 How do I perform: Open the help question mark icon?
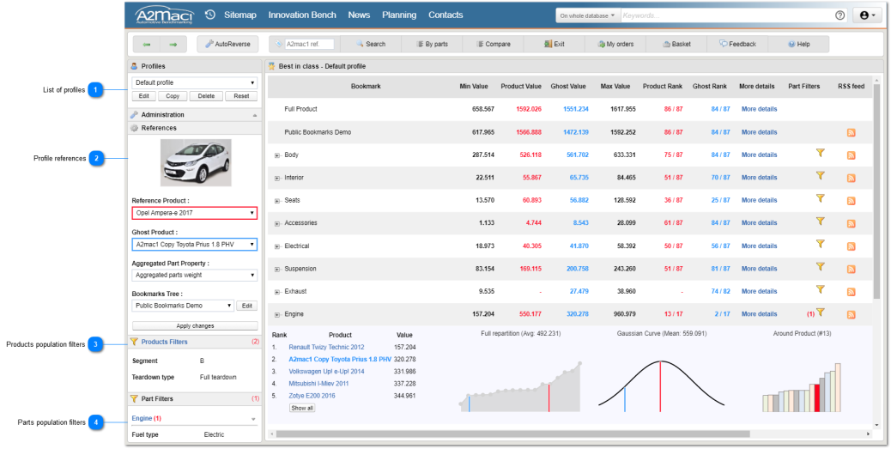[x=839, y=15]
